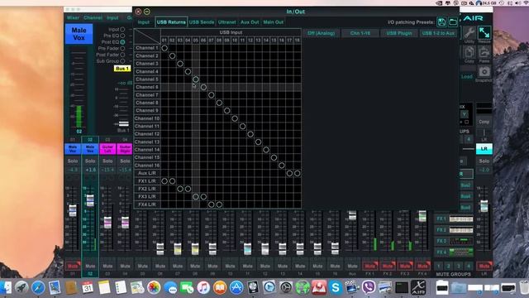Open Finder from the dock

(6, 287)
